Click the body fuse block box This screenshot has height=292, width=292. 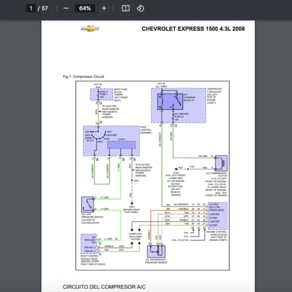click(x=101, y=94)
